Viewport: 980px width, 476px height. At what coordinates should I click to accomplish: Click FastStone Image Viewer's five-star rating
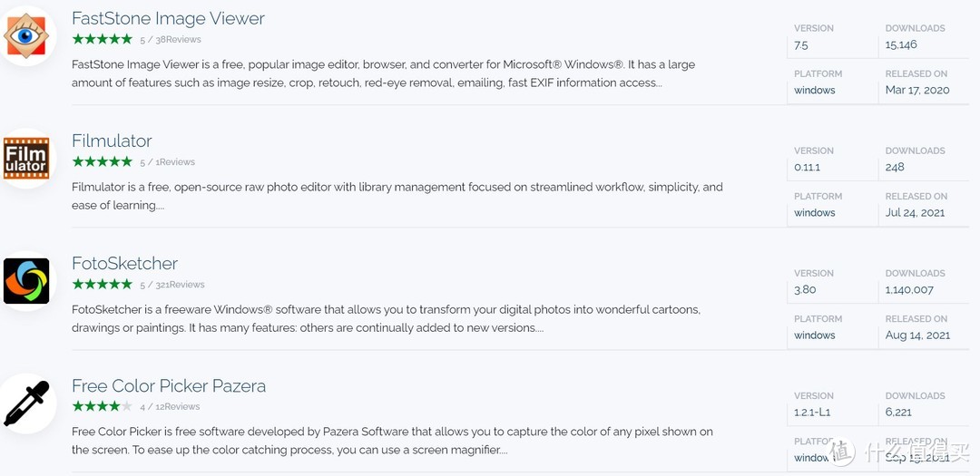pos(102,39)
